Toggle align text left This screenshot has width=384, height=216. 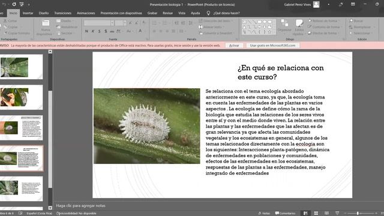click(154, 31)
